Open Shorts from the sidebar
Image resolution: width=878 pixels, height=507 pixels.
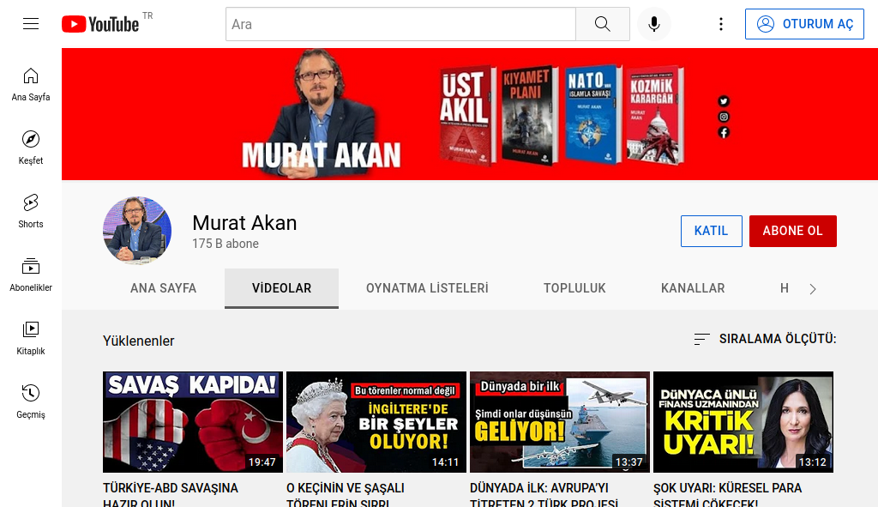click(31, 211)
